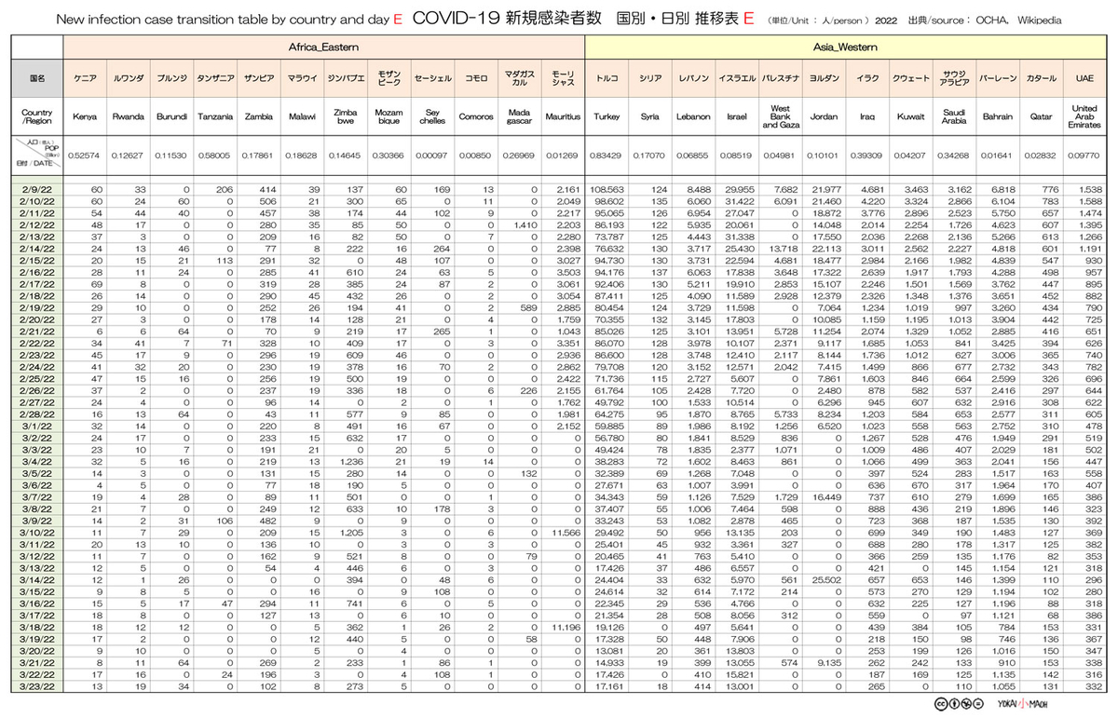
Task: Select the Malawi column header
Action: [302, 118]
